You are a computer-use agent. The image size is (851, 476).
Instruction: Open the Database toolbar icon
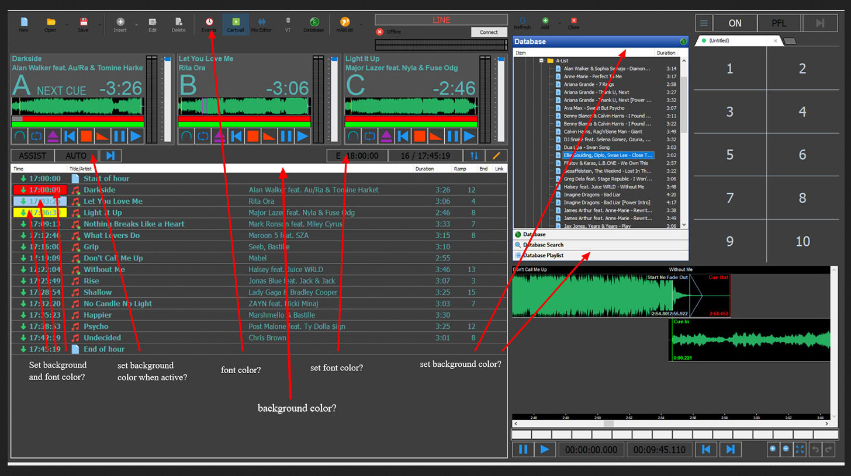[314, 25]
